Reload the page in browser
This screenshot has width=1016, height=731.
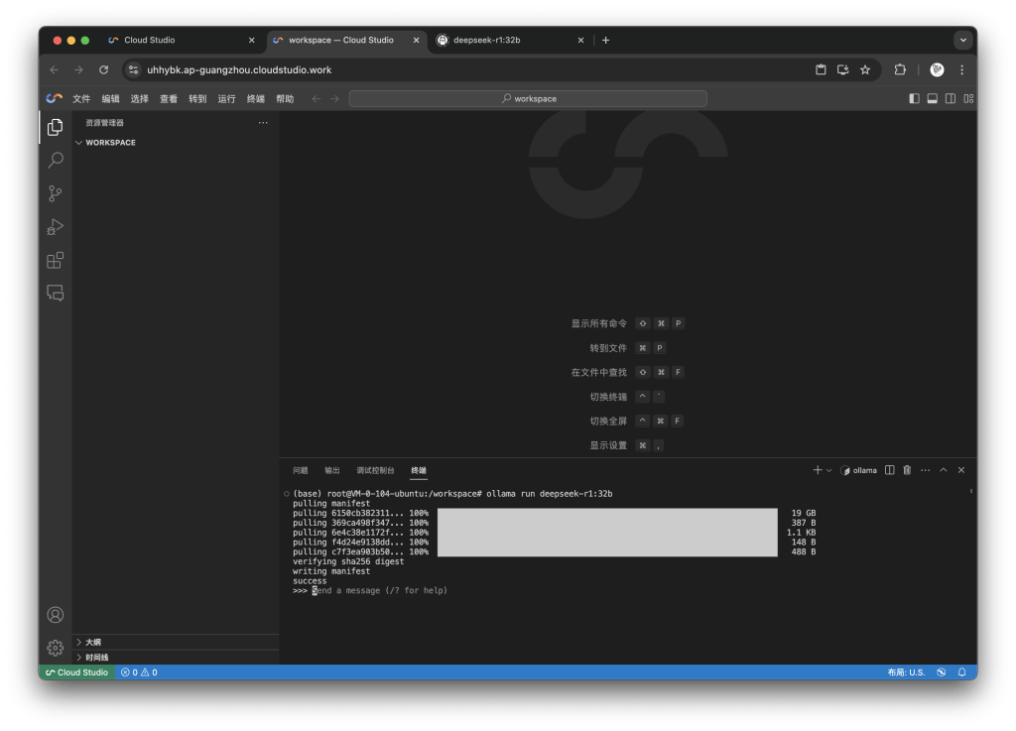(x=103, y=70)
